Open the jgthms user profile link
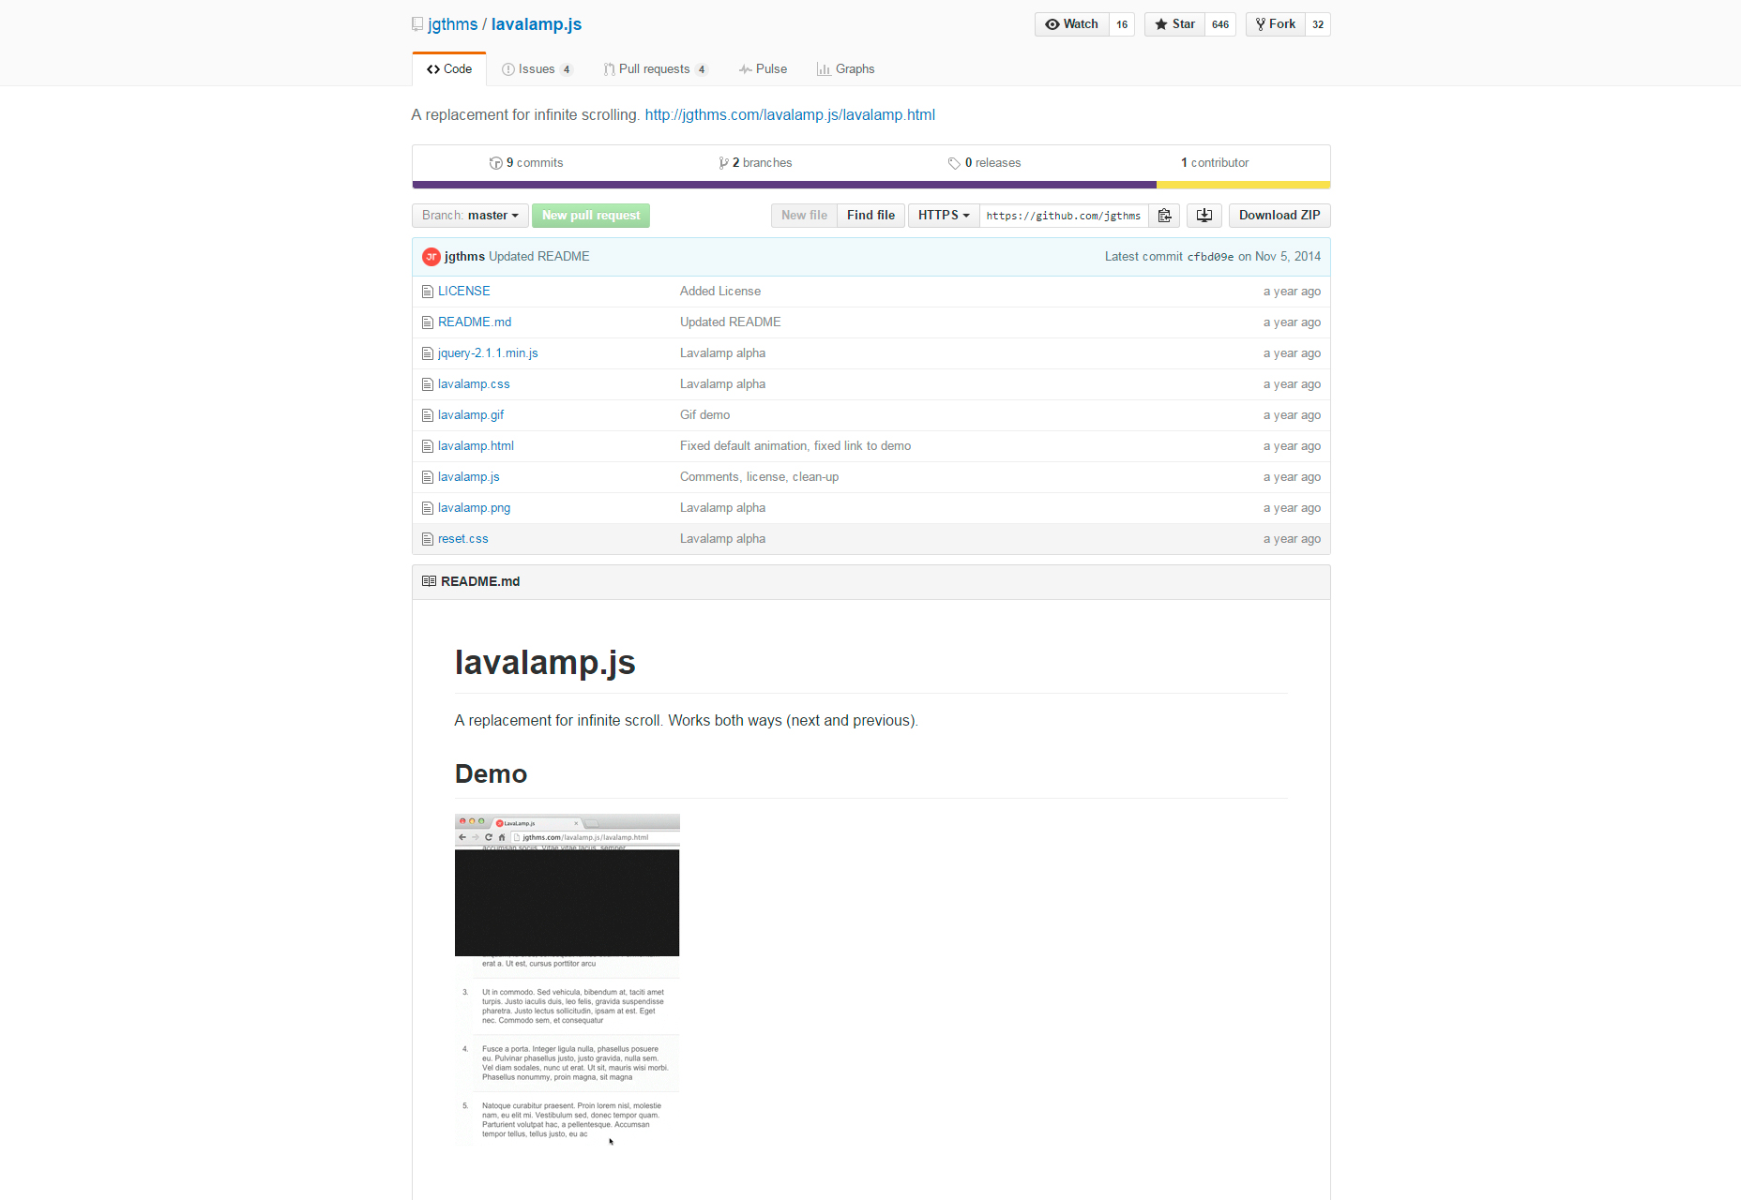1741x1200 pixels. pyautogui.click(x=453, y=24)
